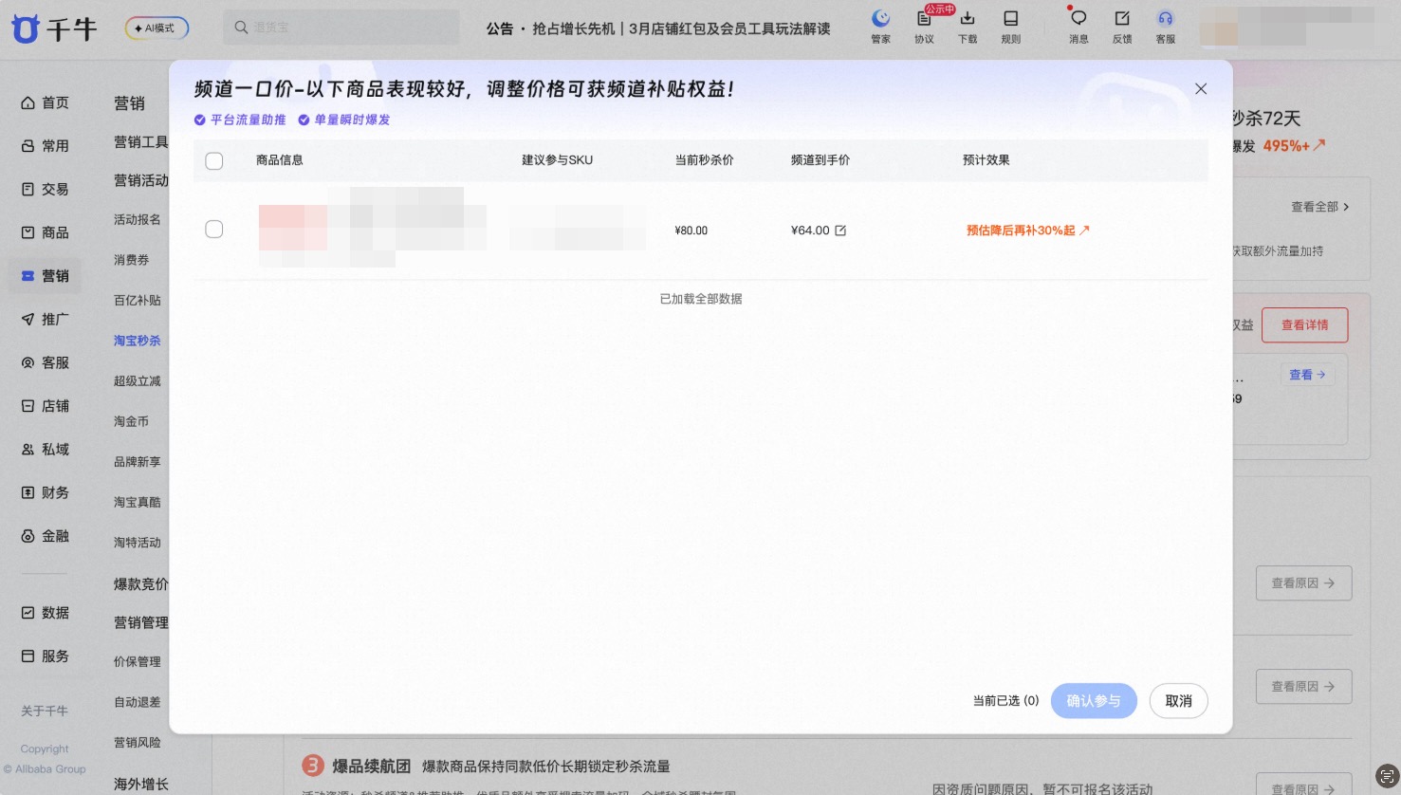This screenshot has width=1401, height=795.
Task: Check the product row checkbox
Action: 214,230
